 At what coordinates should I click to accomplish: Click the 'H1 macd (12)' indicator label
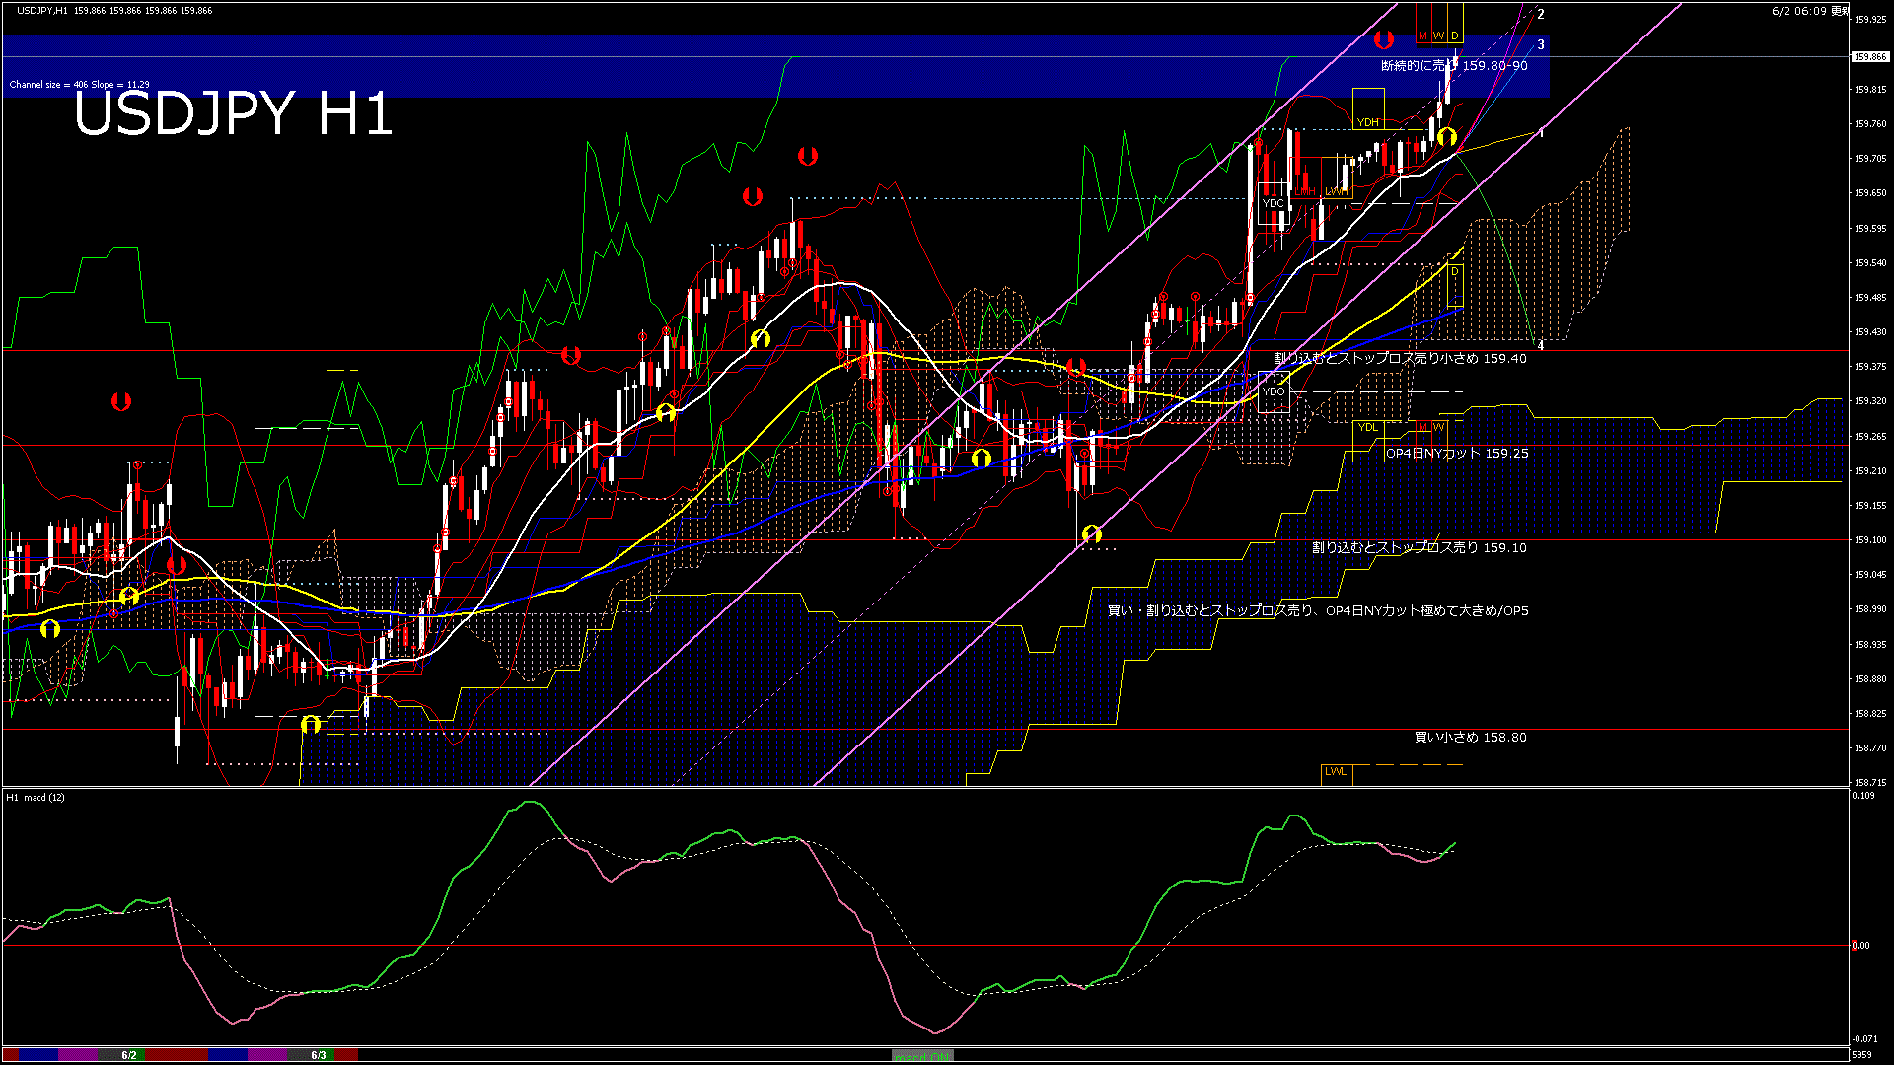(36, 797)
